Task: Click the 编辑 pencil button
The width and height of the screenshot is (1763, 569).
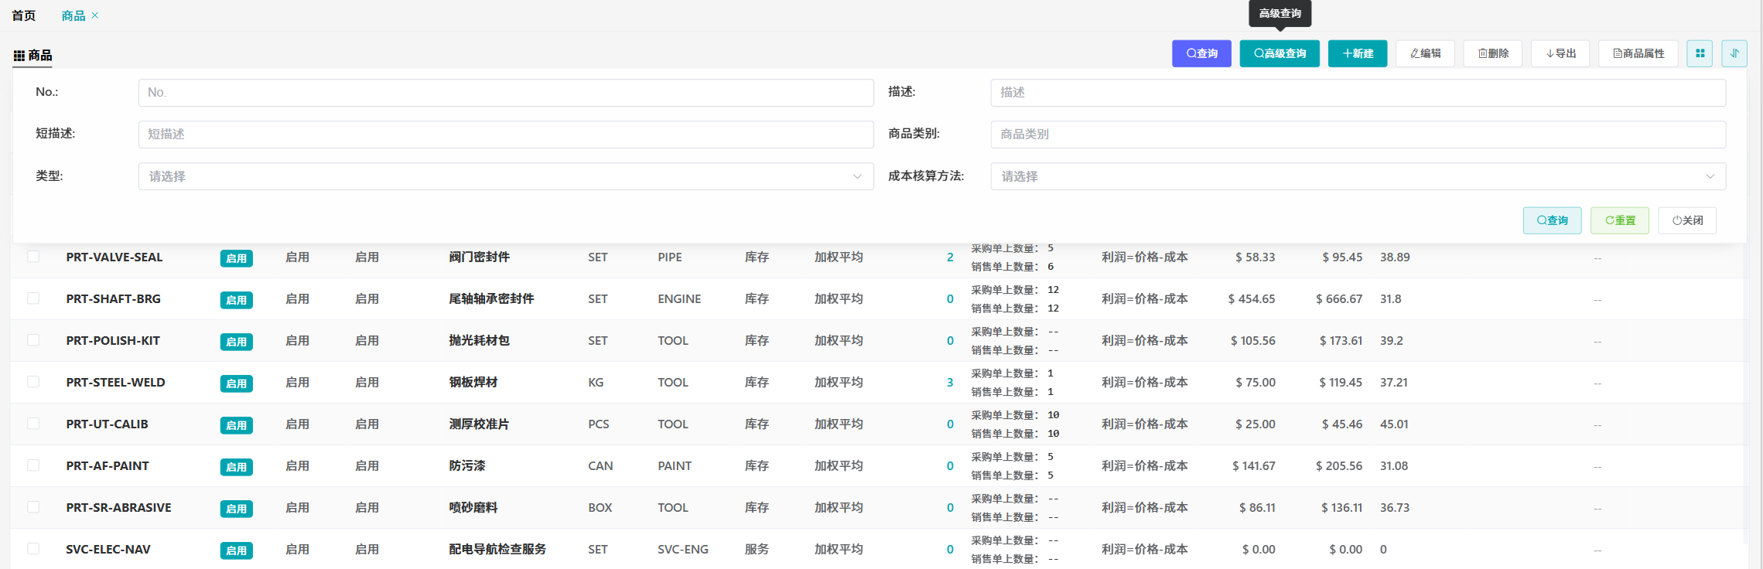Action: coord(1425,53)
